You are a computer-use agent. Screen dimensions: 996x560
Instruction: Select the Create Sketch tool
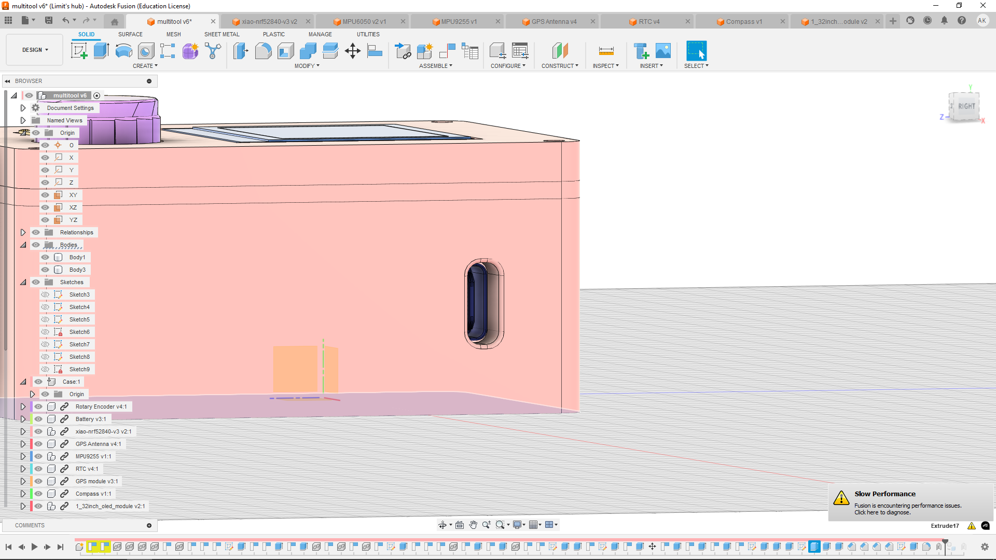(x=79, y=51)
